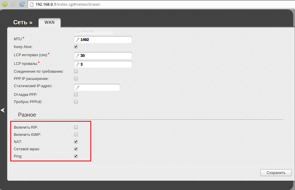
Task: Click the page icon in the address bar
Action: (32, 5)
